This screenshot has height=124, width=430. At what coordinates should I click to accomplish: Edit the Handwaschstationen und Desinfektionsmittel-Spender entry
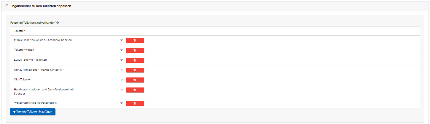pyautogui.click(x=121, y=90)
